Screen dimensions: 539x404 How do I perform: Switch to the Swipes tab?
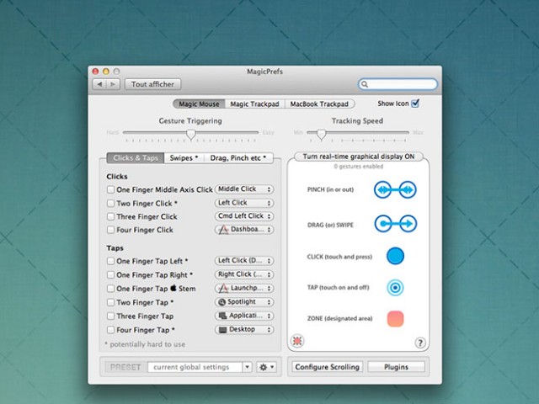[x=184, y=158]
